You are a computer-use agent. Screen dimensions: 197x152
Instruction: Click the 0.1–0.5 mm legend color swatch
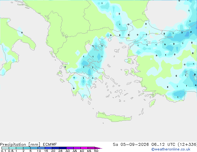click(x=5, y=148)
